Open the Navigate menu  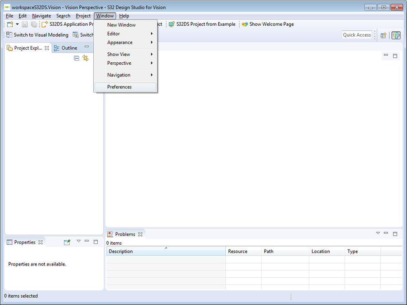coord(42,16)
